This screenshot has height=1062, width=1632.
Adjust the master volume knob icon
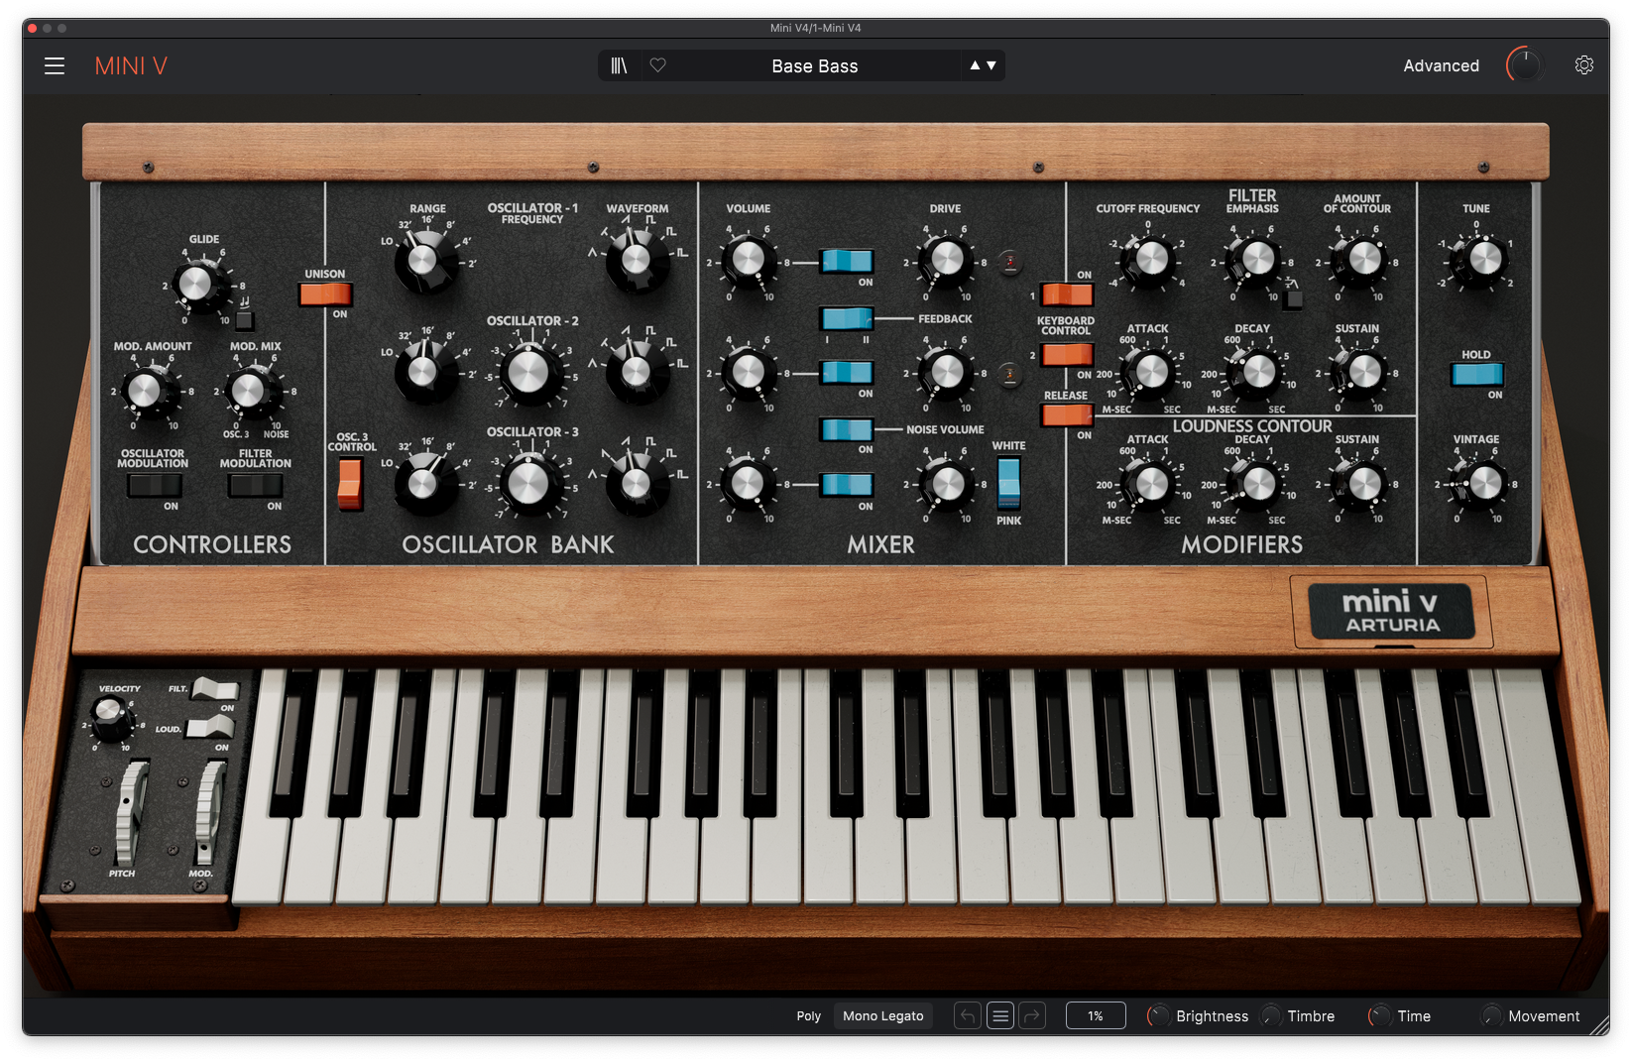pyautogui.click(x=1524, y=65)
